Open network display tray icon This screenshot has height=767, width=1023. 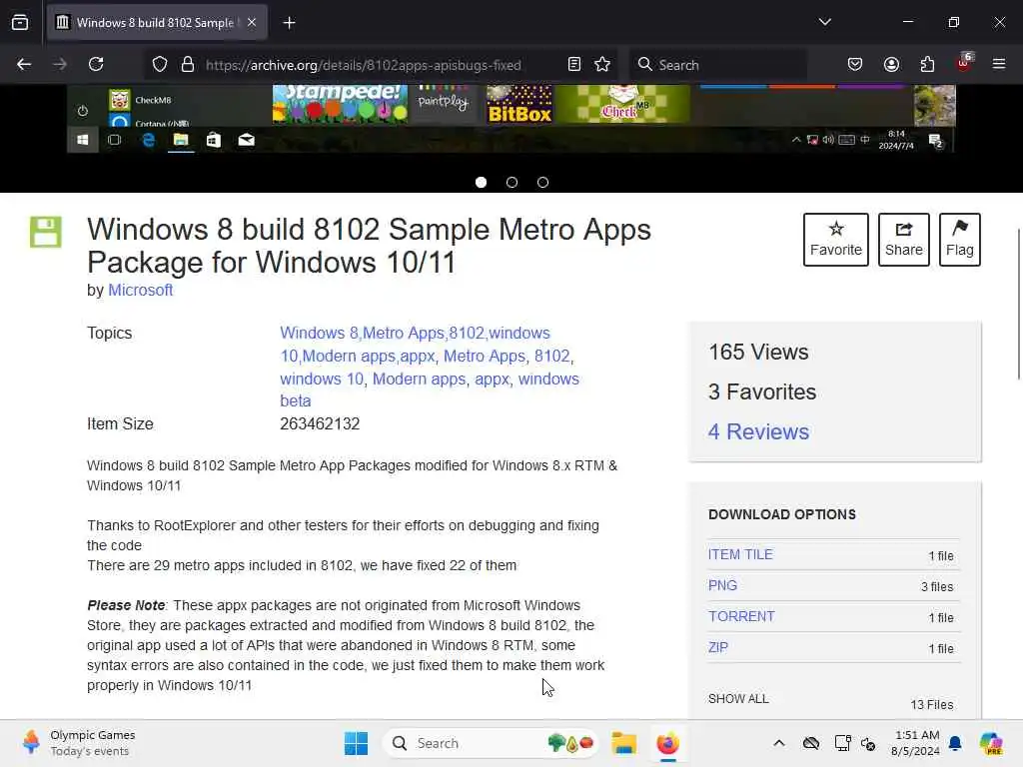842,743
